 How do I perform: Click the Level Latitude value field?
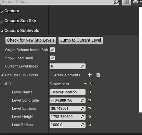pos(67,108)
